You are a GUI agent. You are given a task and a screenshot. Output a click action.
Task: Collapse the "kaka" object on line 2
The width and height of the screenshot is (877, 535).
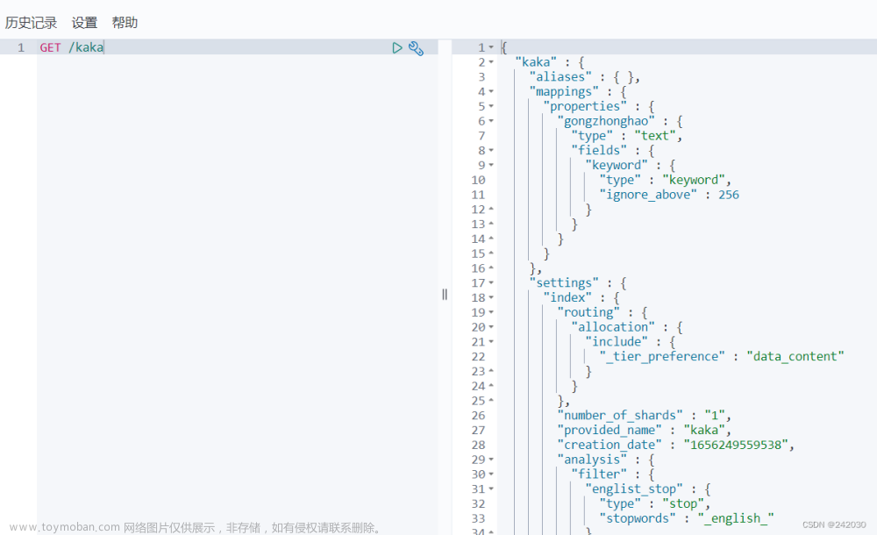(x=491, y=62)
